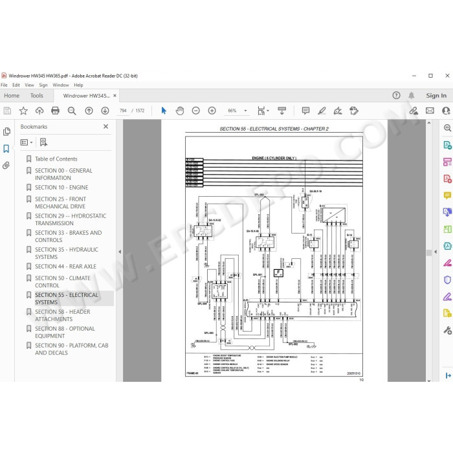The image size is (453, 453).
Task: Open the Help question mark icon
Action: click(396, 95)
